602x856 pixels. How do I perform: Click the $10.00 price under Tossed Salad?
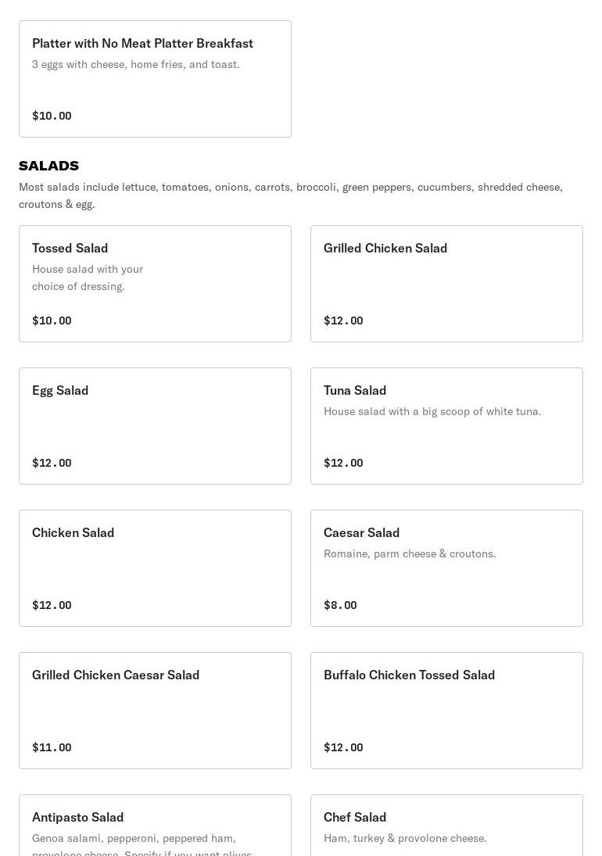[52, 321]
